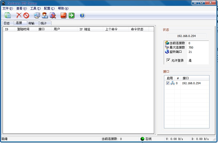
Task: Expand the 配置(C) menu
Action: pos(49,8)
